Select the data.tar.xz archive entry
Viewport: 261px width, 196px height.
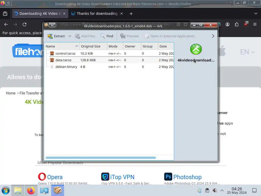(x=109, y=60)
